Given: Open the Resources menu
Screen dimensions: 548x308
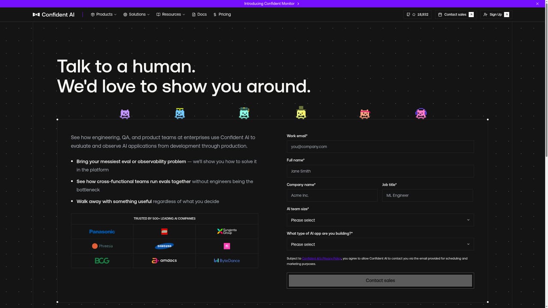Looking at the screenshot, I should point(170,15).
